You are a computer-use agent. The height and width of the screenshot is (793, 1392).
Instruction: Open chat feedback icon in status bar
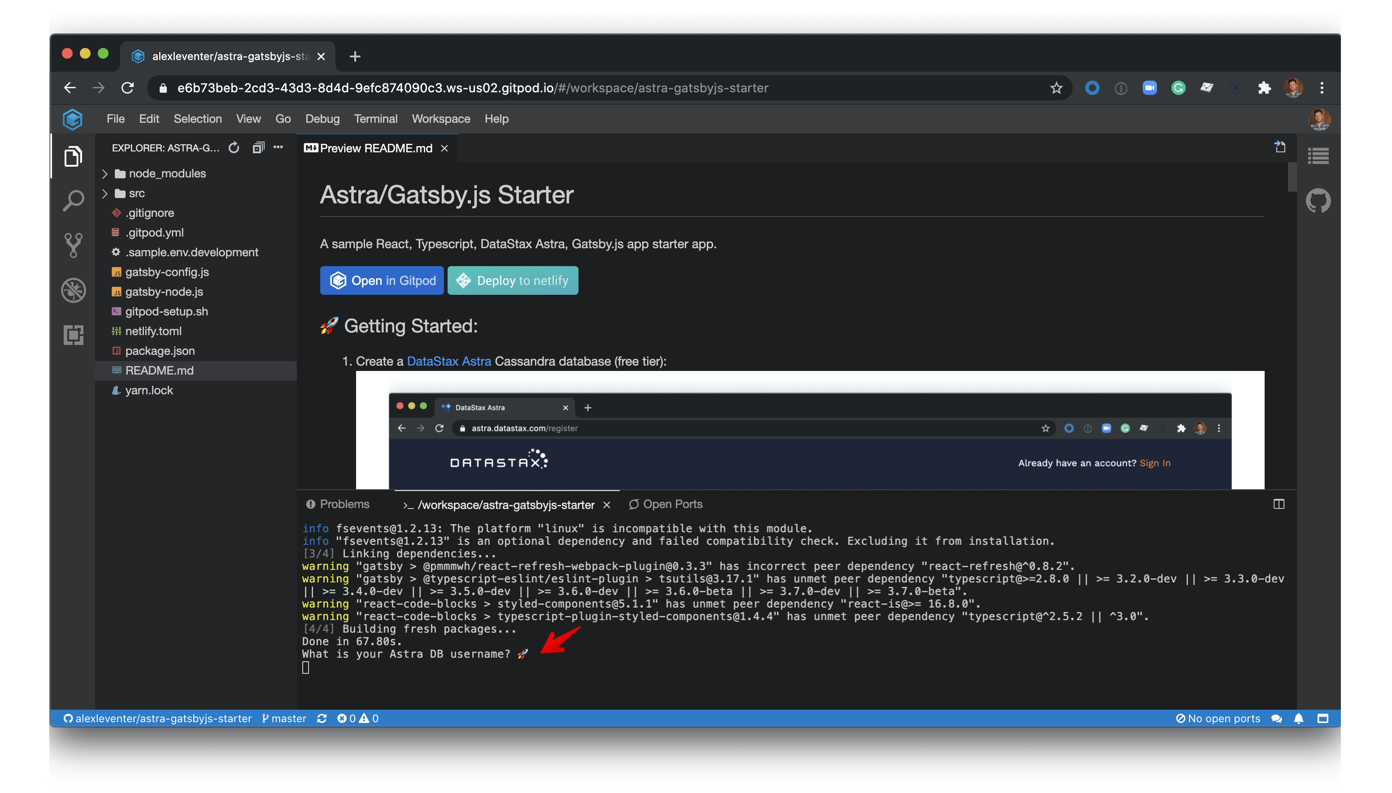tap(1276, 718)
